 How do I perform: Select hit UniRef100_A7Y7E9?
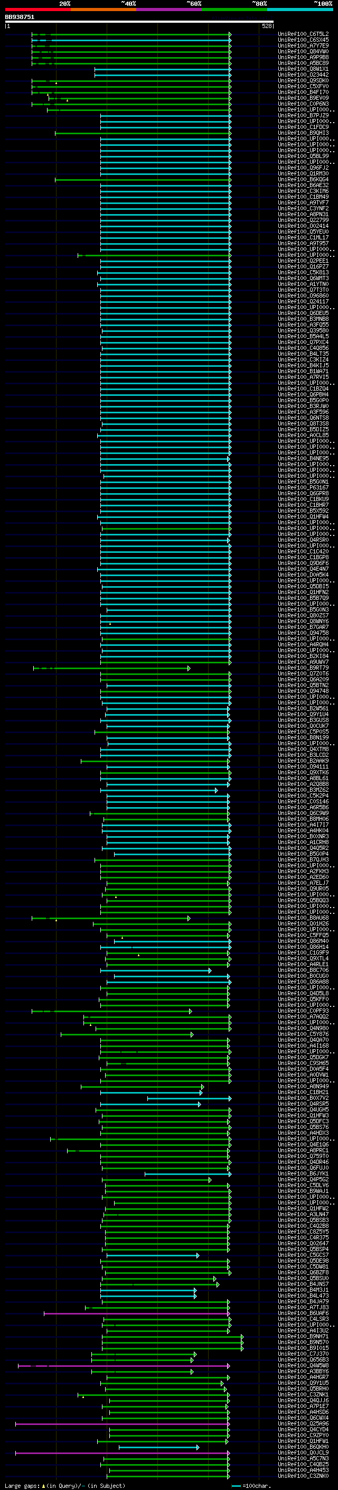click(x=303, y=45)
